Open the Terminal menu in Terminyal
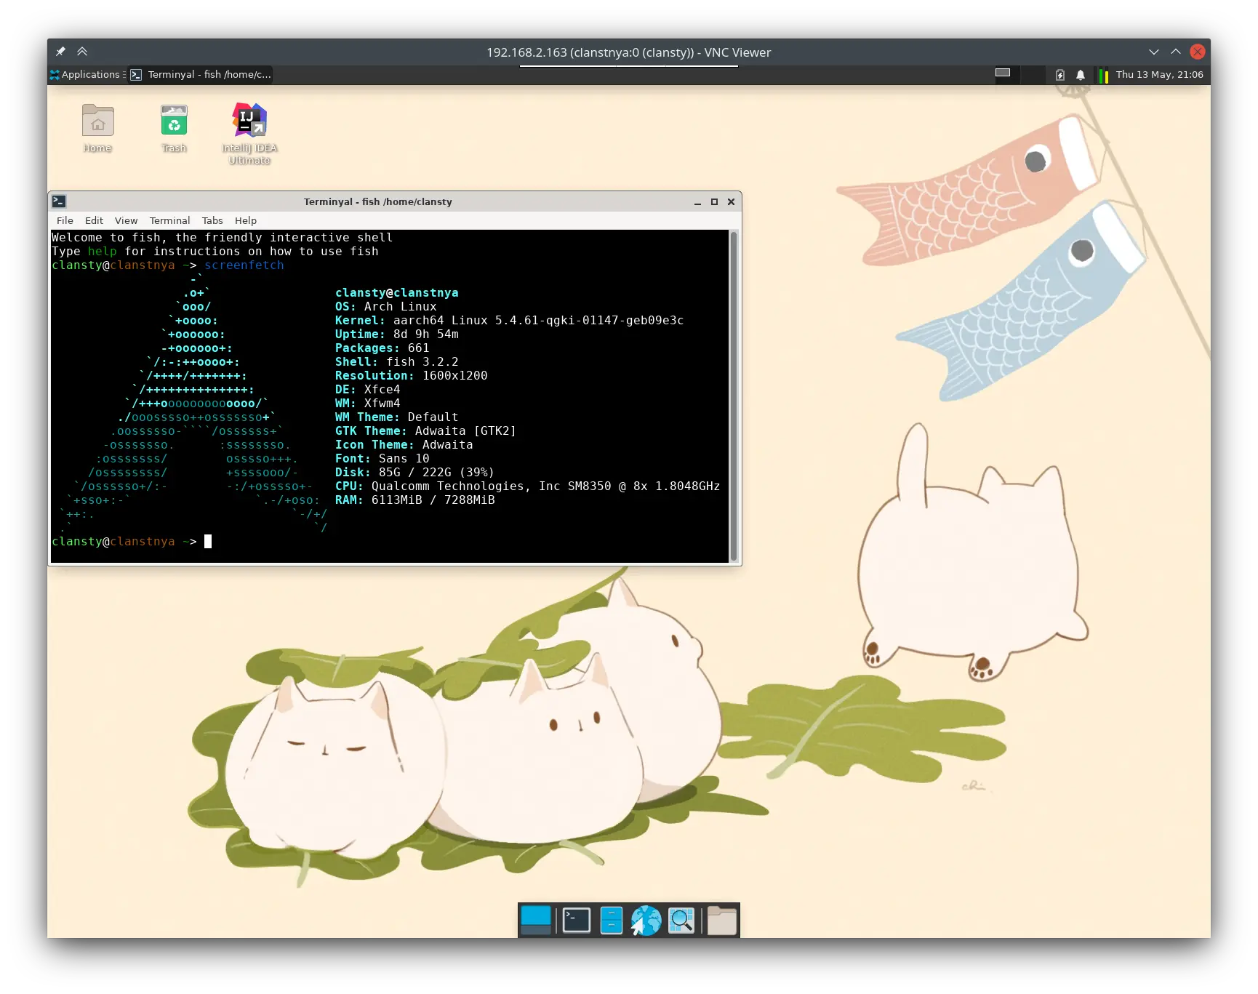The image size is (1258, 994). tap(169, 220)
